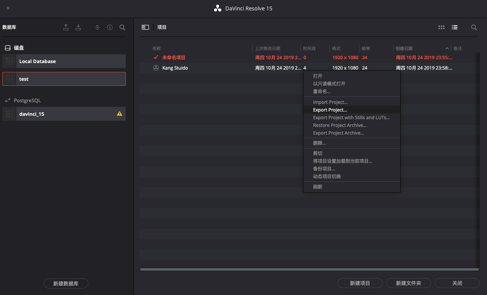The height and width of the screenshot is (295, 487).
Task: Click the PostgreSQL arrows icon
Action: pos(7,100)
